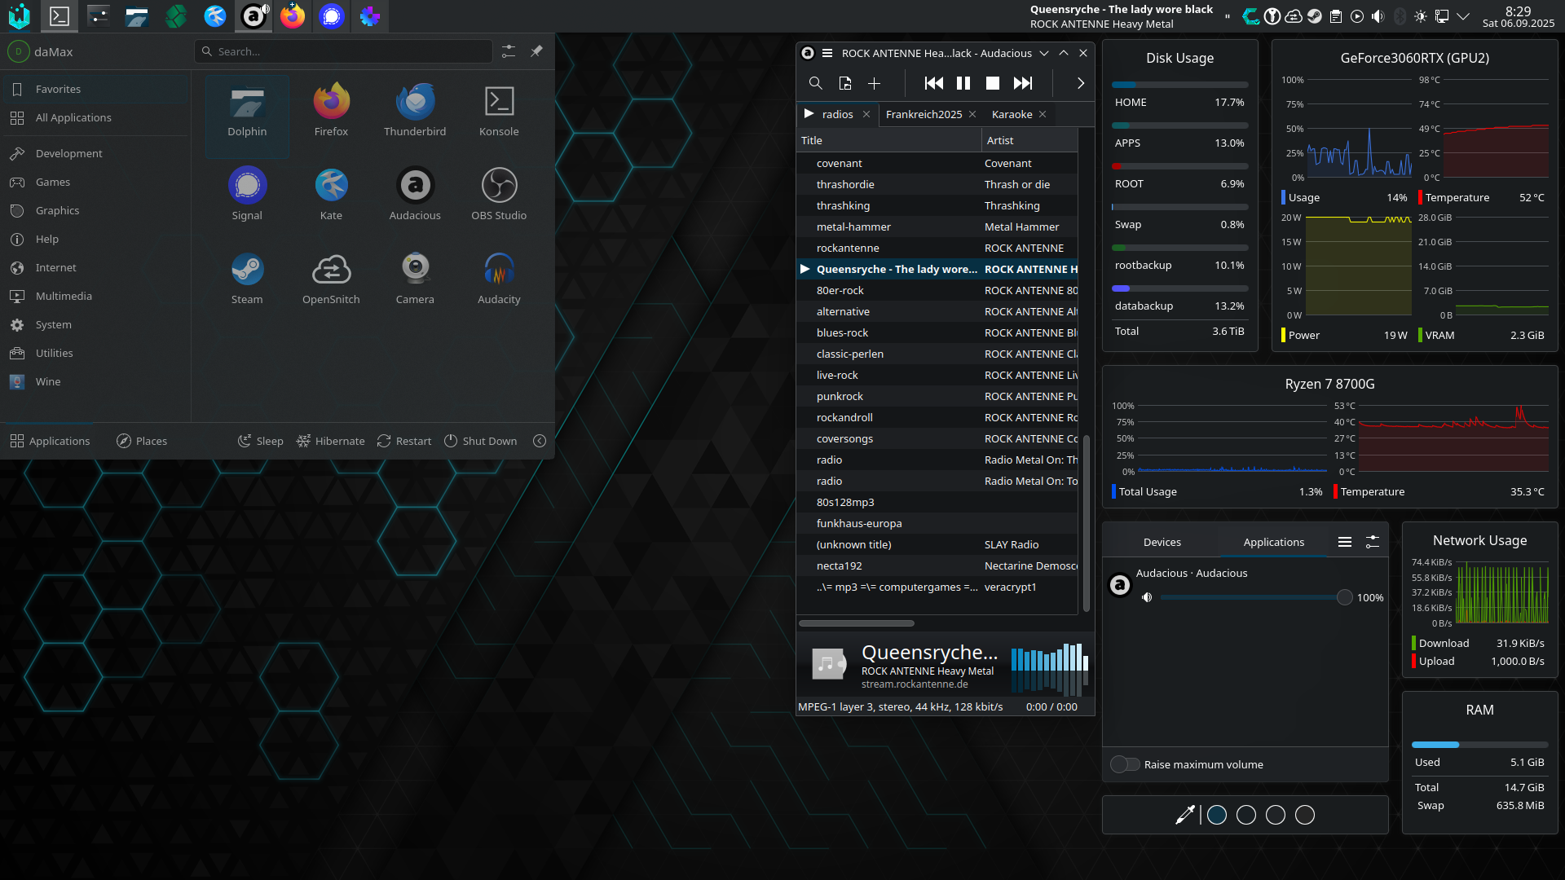Click the Restart button
The width and height of the screenshot is (1565, 880).
pyautogui.click(x=404, y=441)
